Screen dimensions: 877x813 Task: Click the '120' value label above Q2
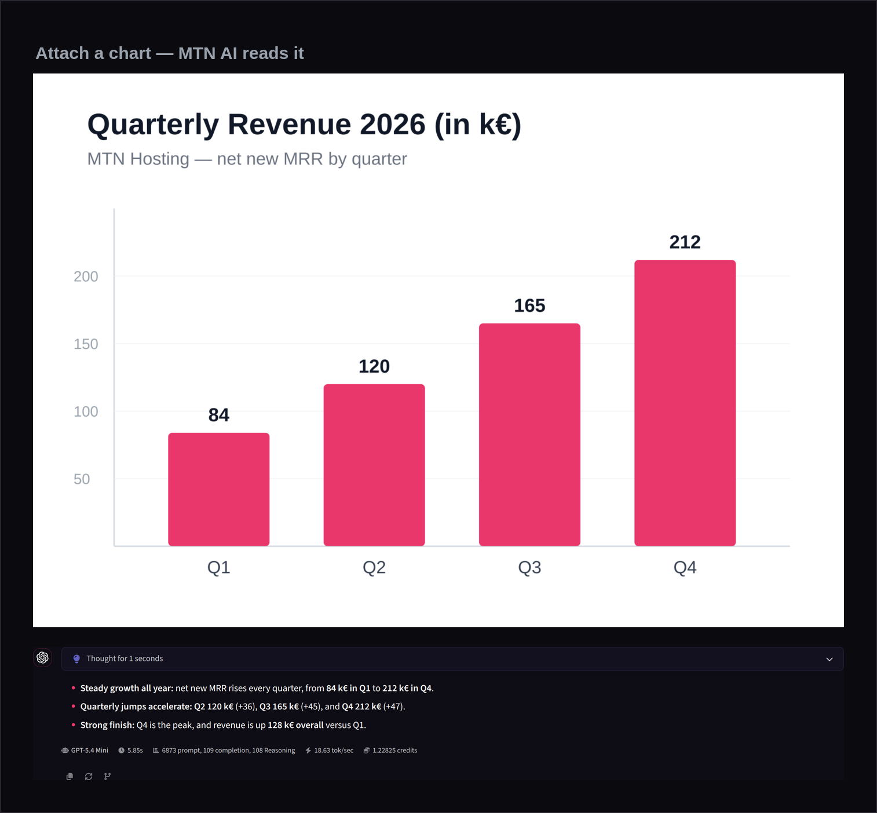pyautogui.click(x=374, y=366)
